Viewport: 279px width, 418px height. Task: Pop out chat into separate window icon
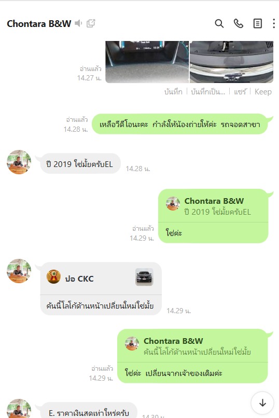point(91,23)
